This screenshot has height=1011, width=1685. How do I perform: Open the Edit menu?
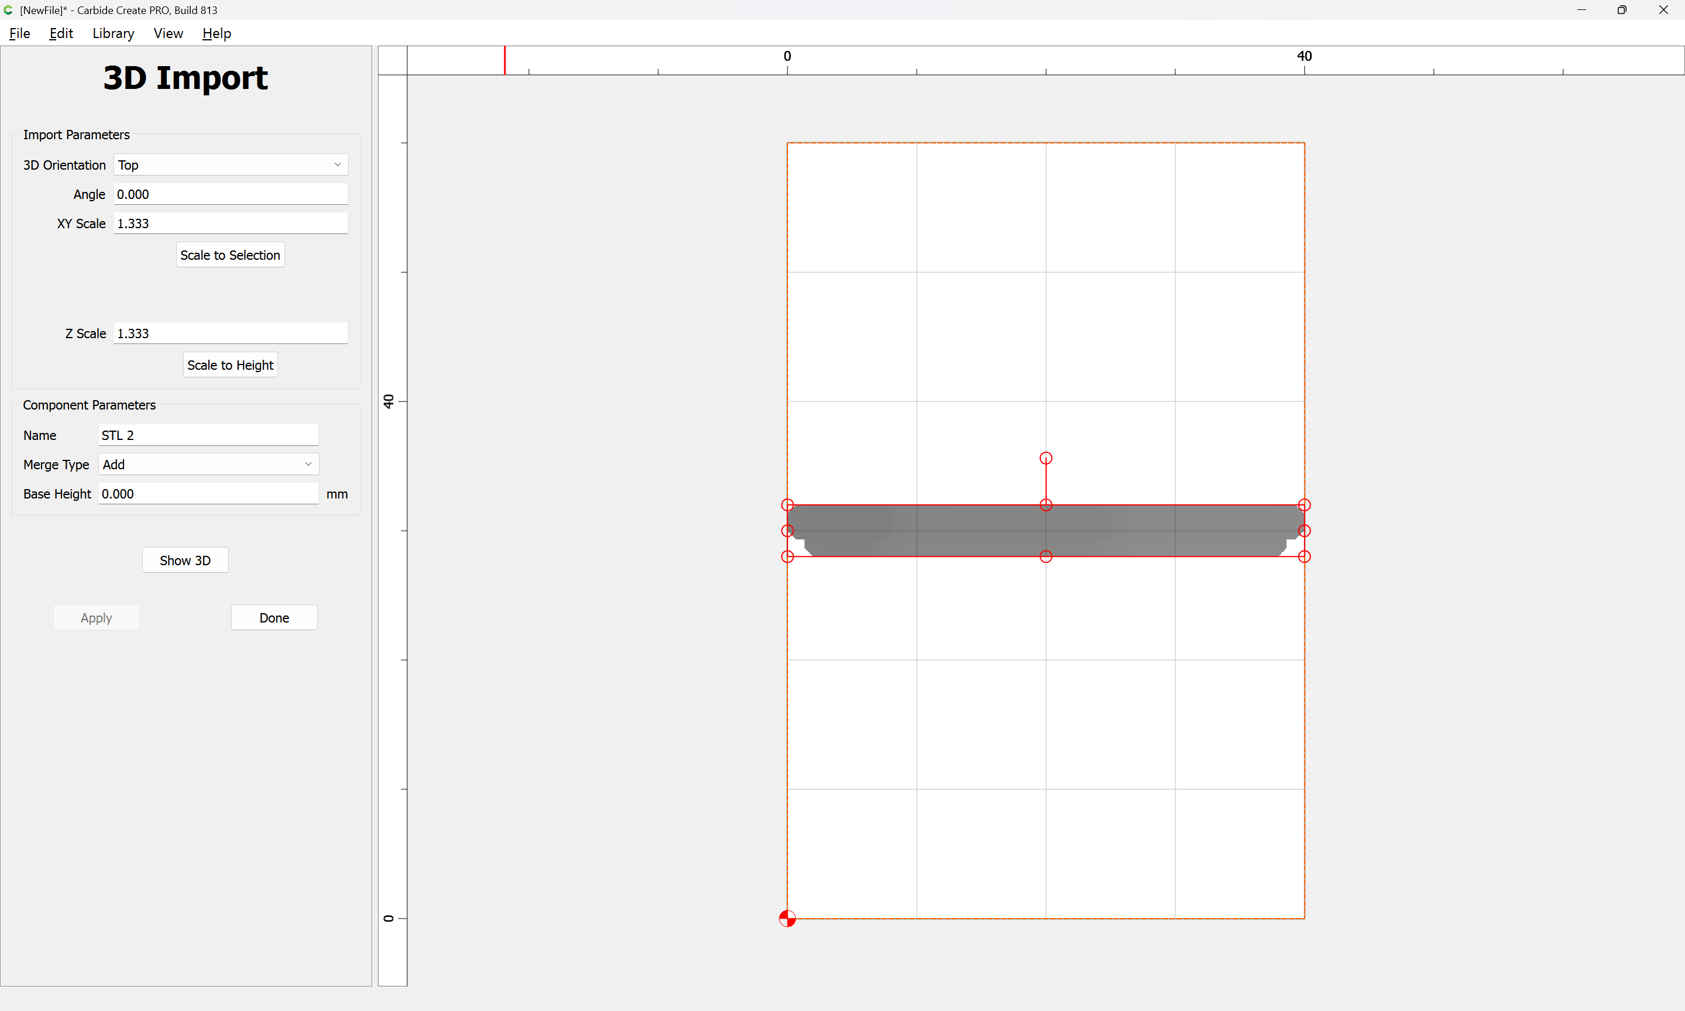pyautogui.click(x=61, y=33)
